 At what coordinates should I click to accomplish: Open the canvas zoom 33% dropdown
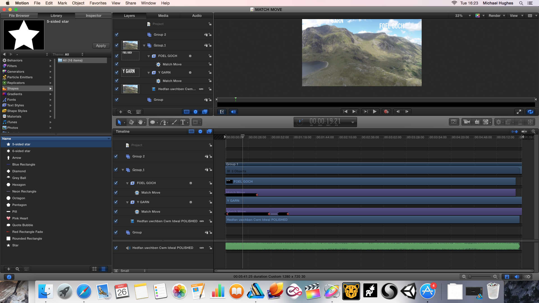tap(462, 16)
